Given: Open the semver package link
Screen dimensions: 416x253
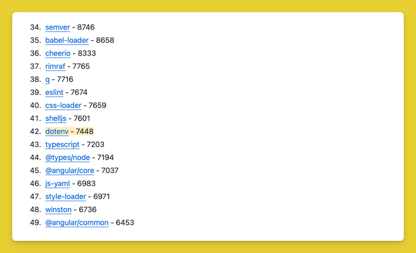Looking at the screenshot, I should (x=57, y=27).
